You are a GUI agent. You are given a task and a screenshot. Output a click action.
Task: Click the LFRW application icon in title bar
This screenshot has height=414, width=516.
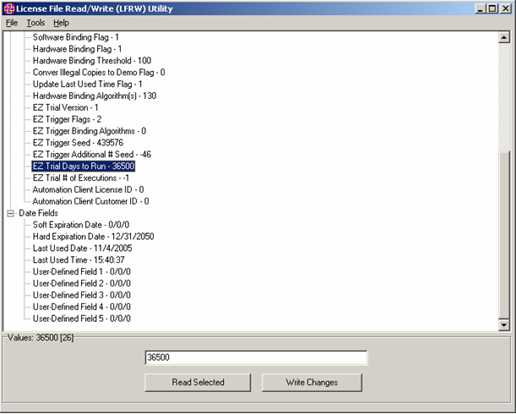[9, 8]
